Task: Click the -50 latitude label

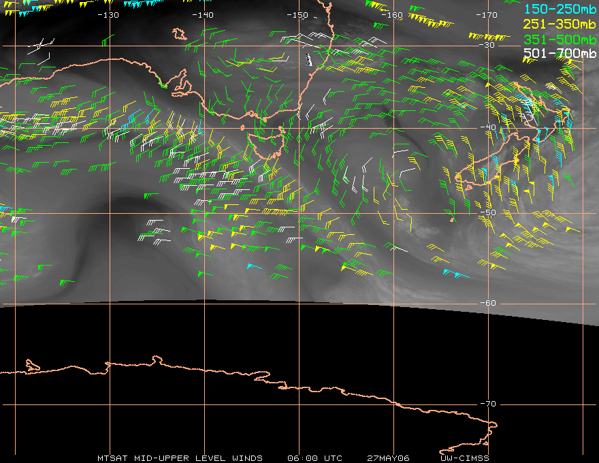Action: (x=488, y=212)
